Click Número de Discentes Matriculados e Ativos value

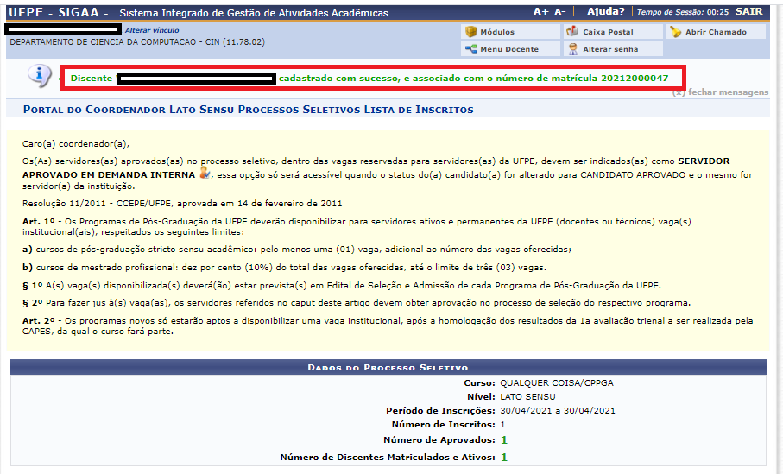(504, 457)
